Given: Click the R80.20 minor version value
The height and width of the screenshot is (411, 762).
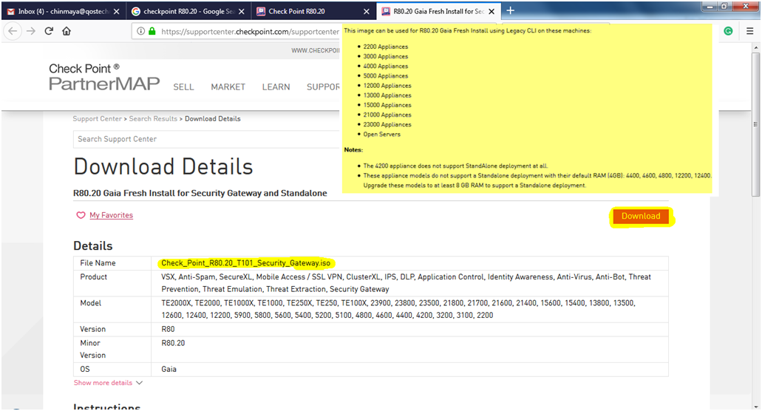Looking at the screenshot, I should 173,343.
